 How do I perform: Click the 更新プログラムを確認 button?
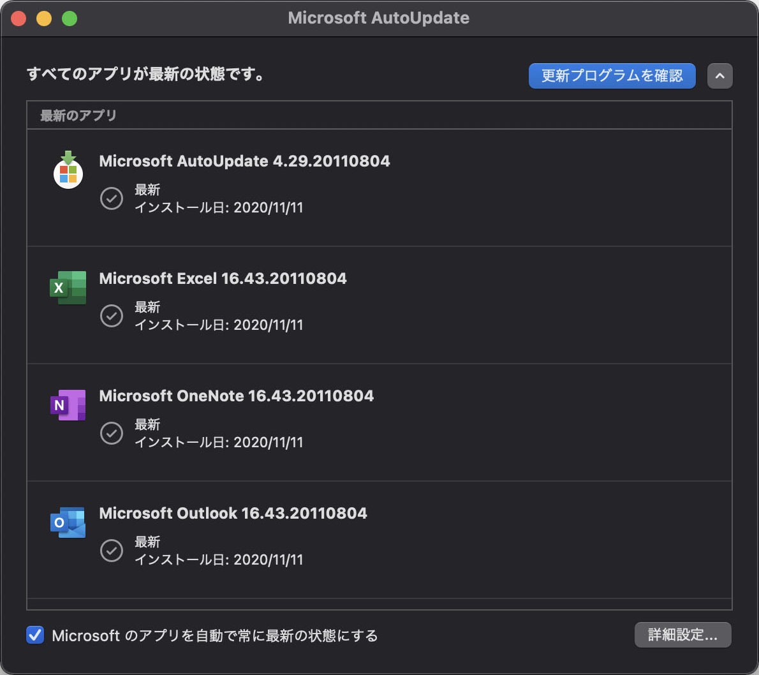click(612, 76)
